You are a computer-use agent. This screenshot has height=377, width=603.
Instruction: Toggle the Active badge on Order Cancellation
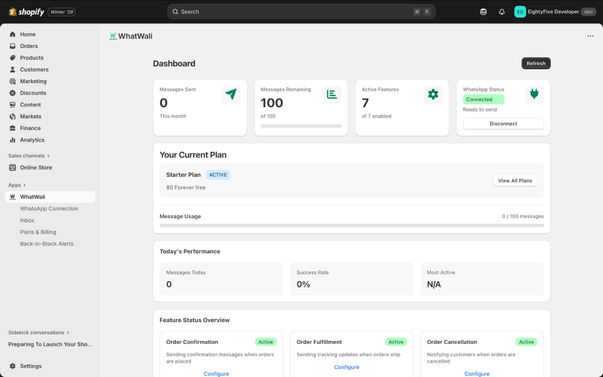[x=526, y=342]
